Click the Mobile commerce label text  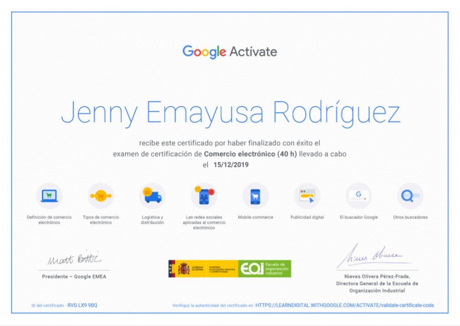(x=255, y=217)
